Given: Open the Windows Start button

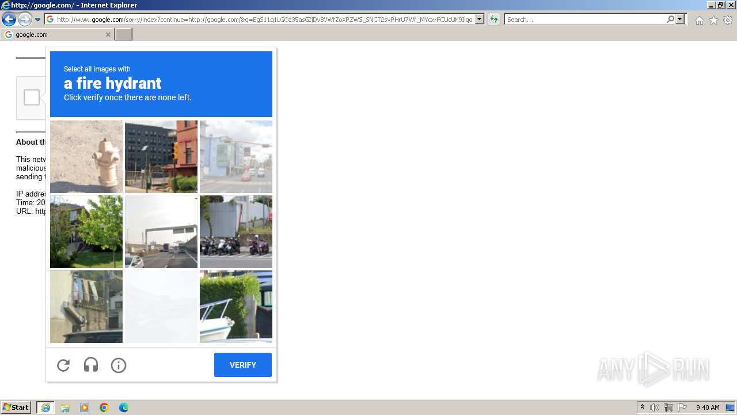Looking at the screenshot, I should pyautogui.click(x=16, y=408).
